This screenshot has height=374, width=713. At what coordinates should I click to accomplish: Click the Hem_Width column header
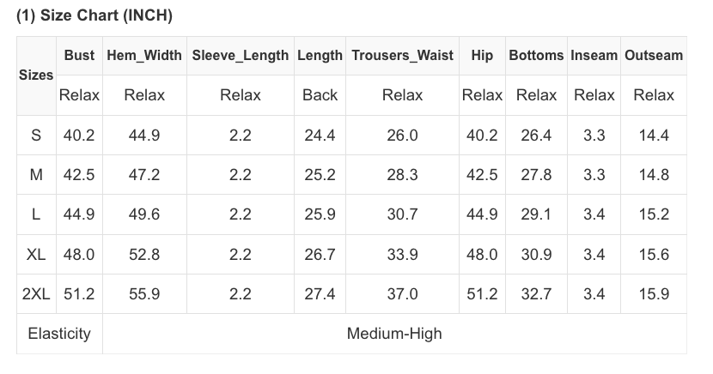tap(144, 56)
